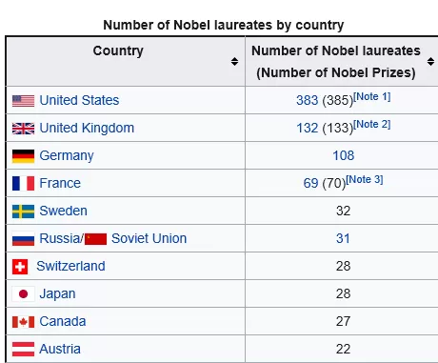The image size is (438, 363).
Task: Click the Germany flag icon
Action: 23,156
